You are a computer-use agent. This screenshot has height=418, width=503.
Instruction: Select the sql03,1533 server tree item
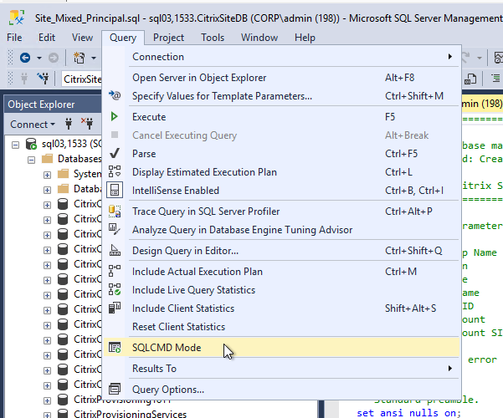(71, 144)
